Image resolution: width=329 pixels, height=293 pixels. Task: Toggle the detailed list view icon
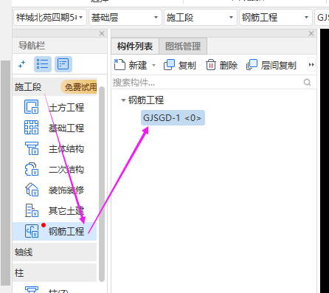(x=63, y=64)
